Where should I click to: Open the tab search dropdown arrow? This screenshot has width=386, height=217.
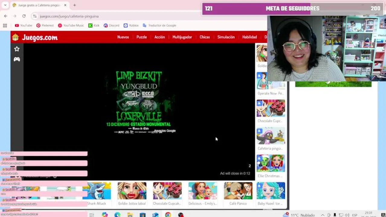click(6, 5)
